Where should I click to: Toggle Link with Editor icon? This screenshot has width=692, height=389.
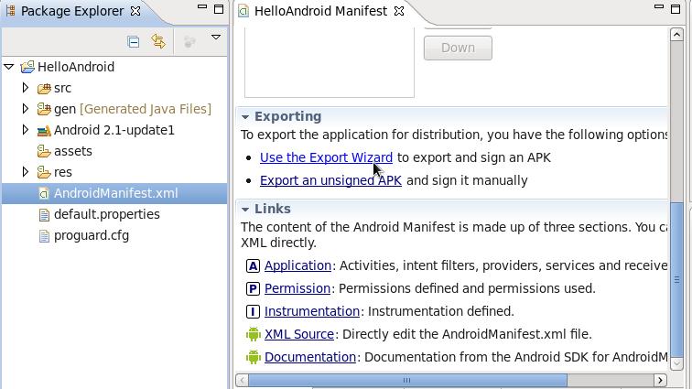click(x=158, y=41)
